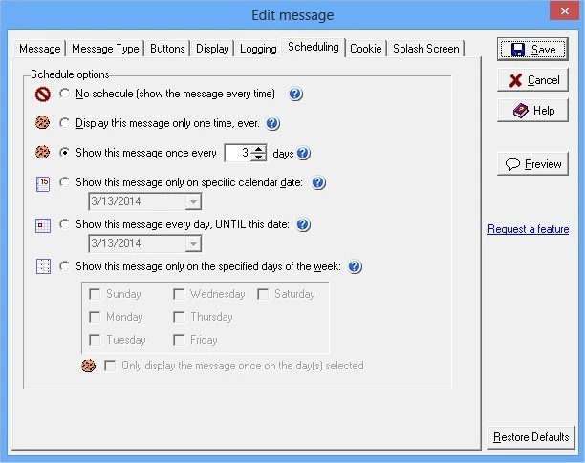This screenshot has height=463, width=585.
Task: Click help icon for UNTIL this date option
Action: click(303, 225)
